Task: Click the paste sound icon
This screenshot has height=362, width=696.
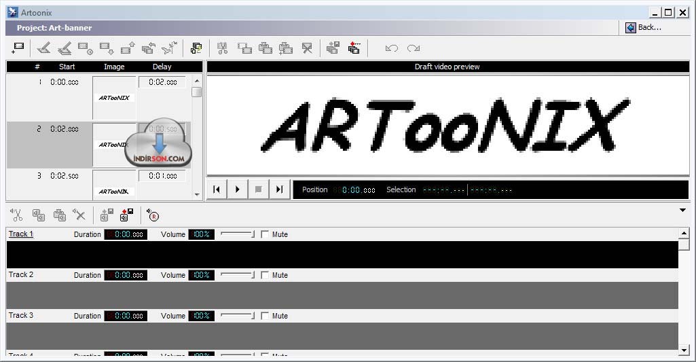Action: pos(60,215)
